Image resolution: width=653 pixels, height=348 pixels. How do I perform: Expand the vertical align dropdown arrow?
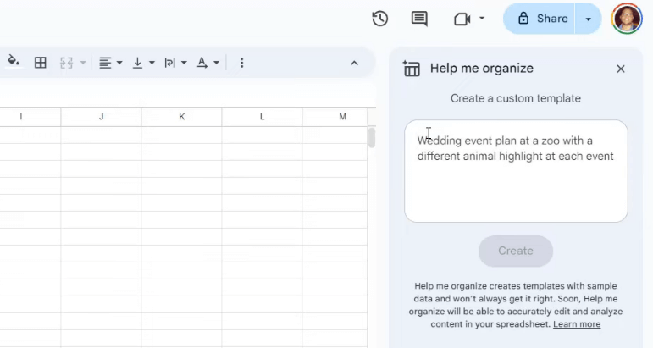(x=152, y=63)
